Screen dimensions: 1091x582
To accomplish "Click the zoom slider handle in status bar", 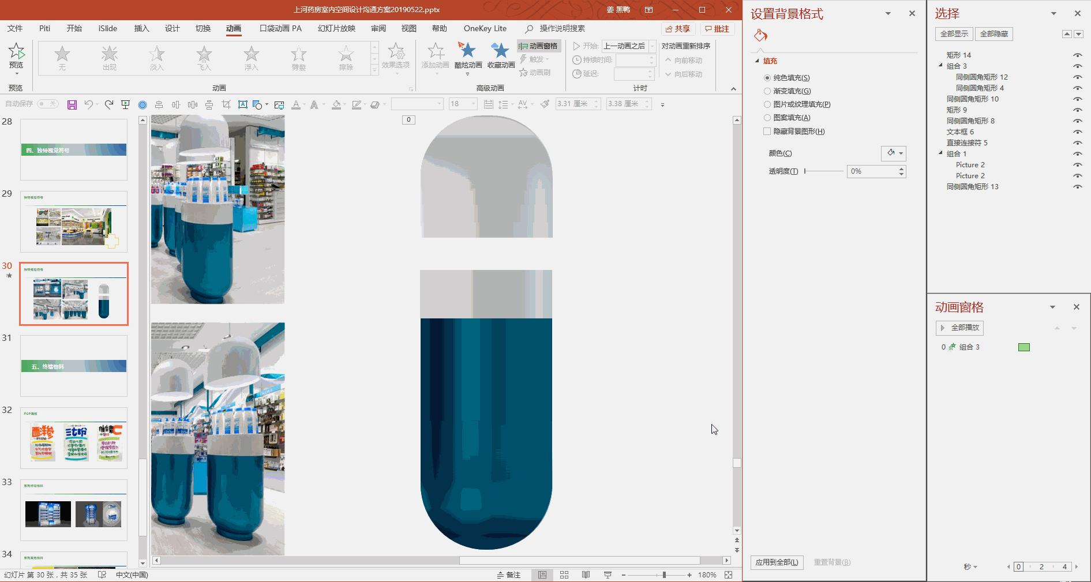I will (x=664, y=575).
